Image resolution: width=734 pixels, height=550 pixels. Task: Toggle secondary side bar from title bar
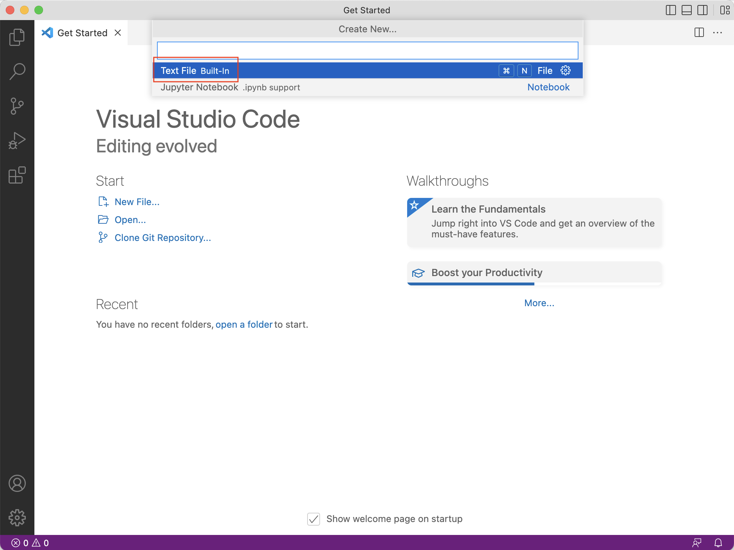(702, 10)
